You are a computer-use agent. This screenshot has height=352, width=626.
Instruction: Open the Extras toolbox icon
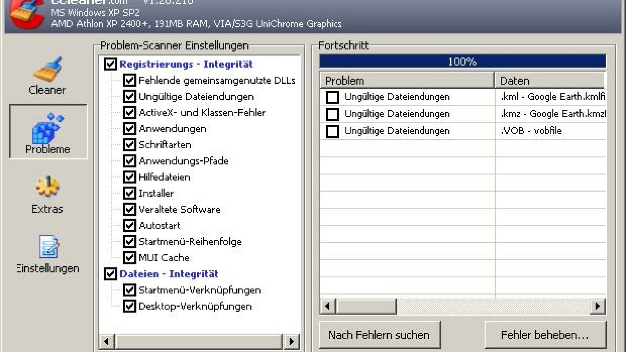point(47,188)
